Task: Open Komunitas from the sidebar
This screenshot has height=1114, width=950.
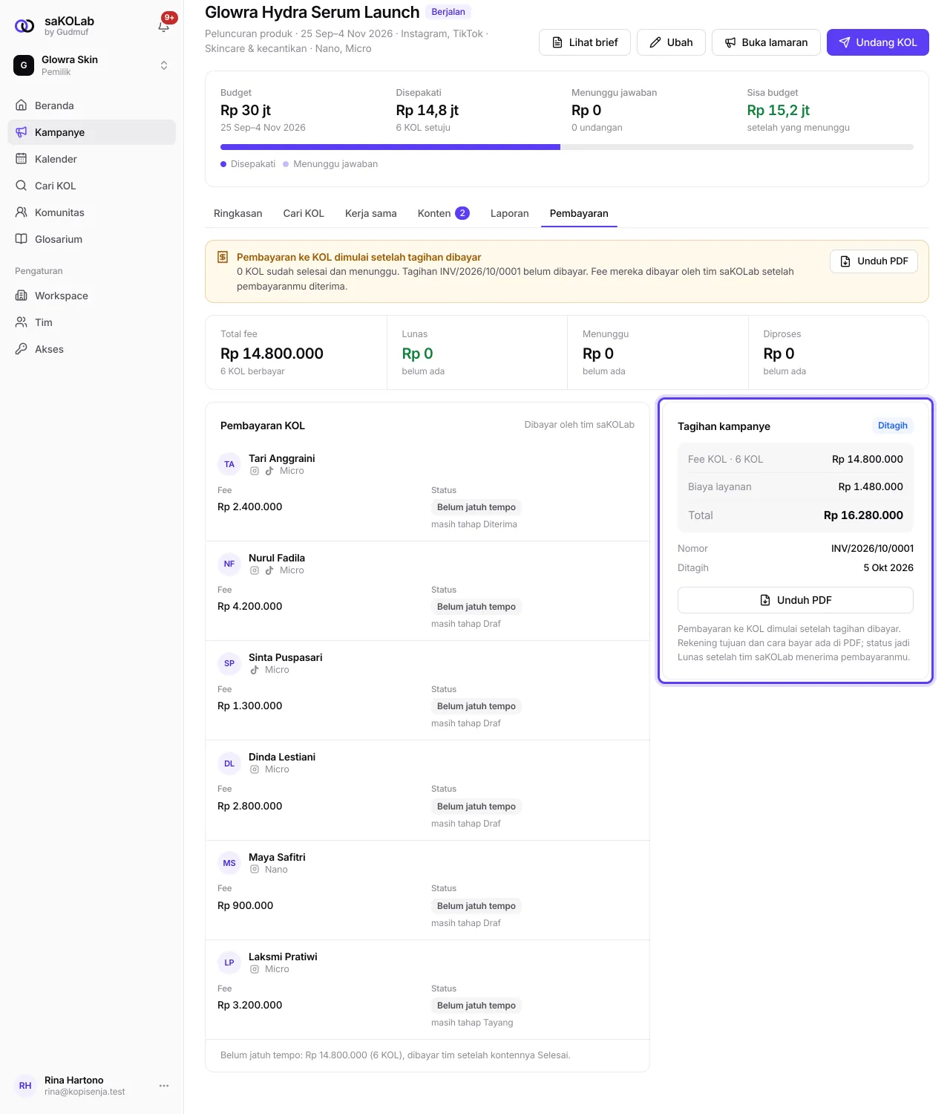Action: coord(92,212)
